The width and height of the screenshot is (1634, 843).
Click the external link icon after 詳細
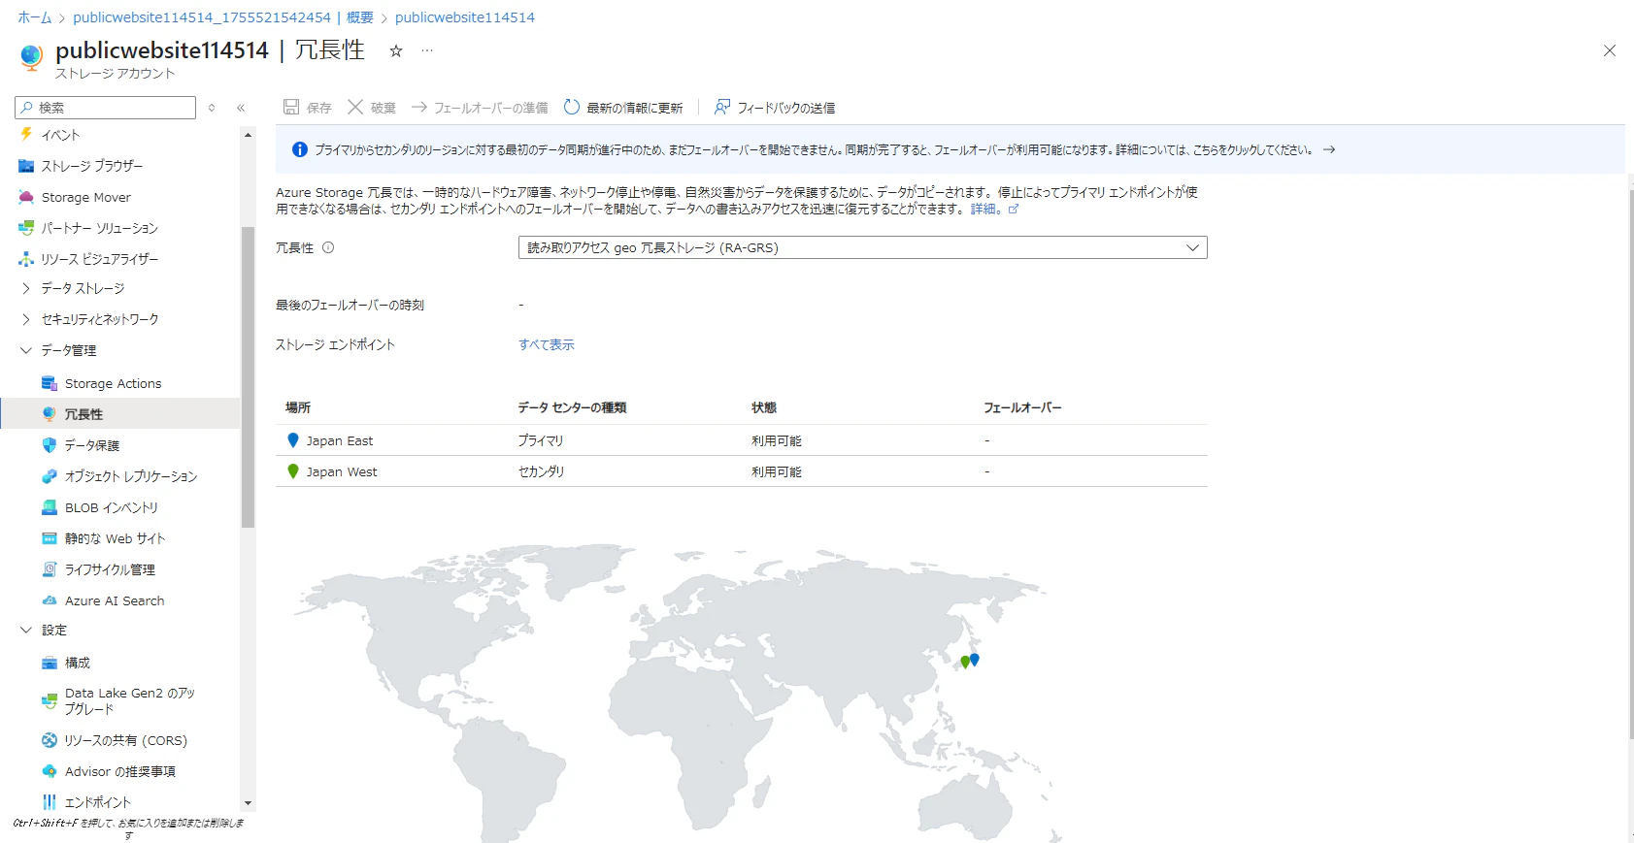coord(1014,209)
